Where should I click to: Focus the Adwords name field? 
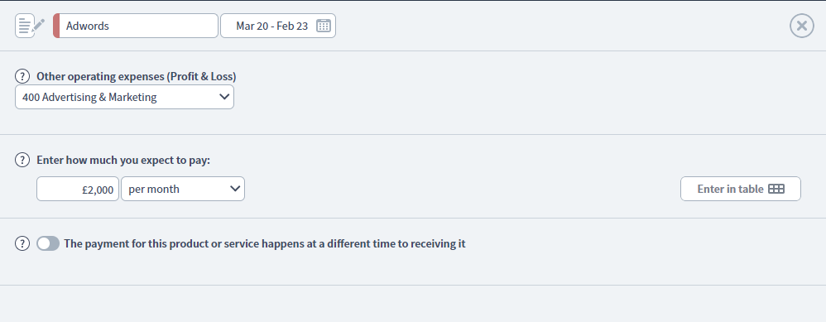(x=136, y=26)
